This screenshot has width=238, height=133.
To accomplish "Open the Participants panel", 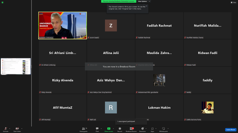I will point(84,129).
